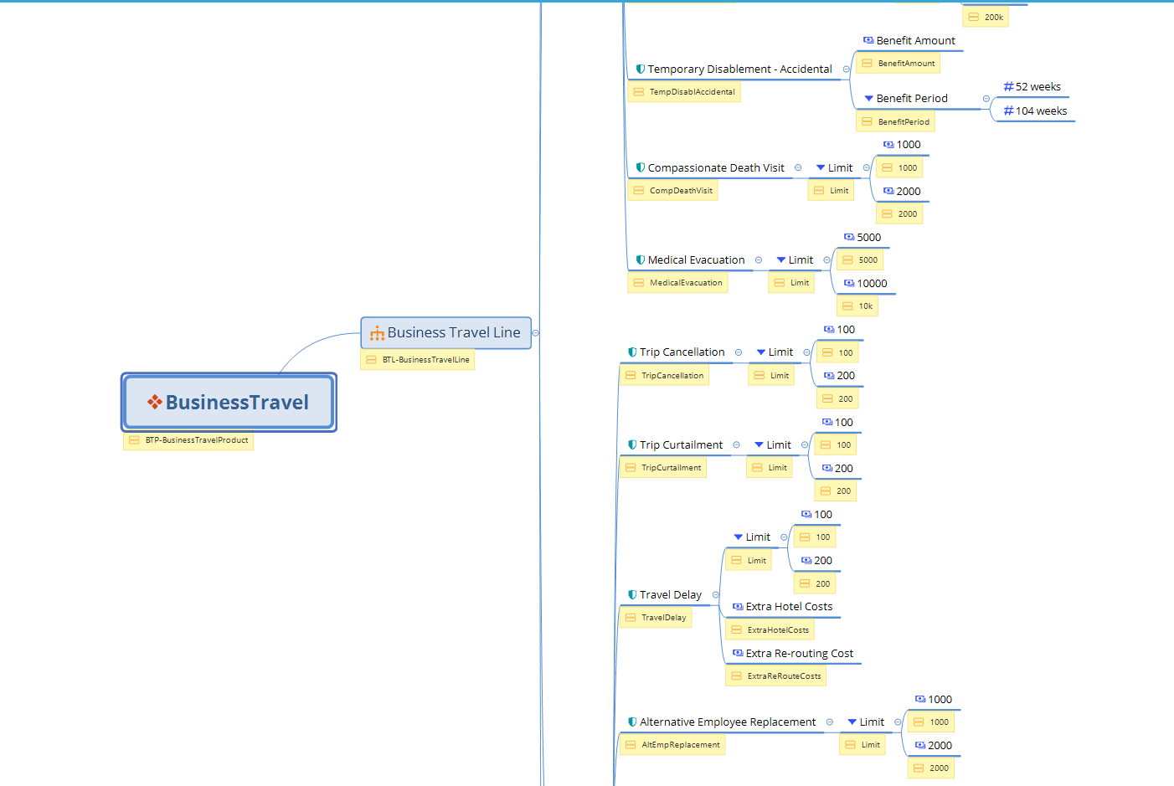Click the shield icon beside Trip Curtailment
1174x786 pixels.
click(632, 445)
